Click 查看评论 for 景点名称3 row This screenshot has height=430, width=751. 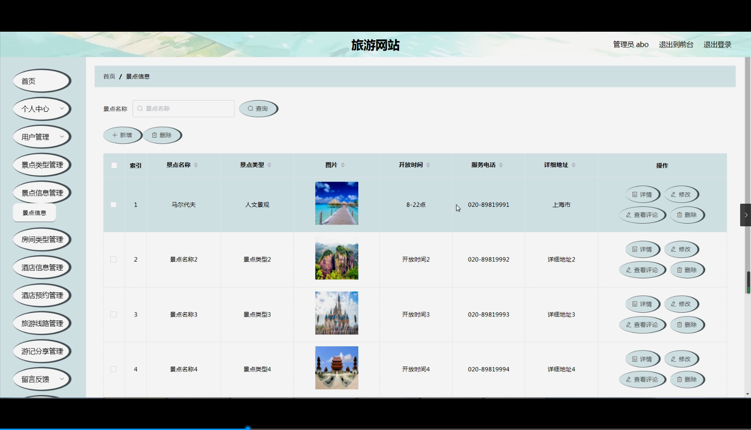click(642, 325)
